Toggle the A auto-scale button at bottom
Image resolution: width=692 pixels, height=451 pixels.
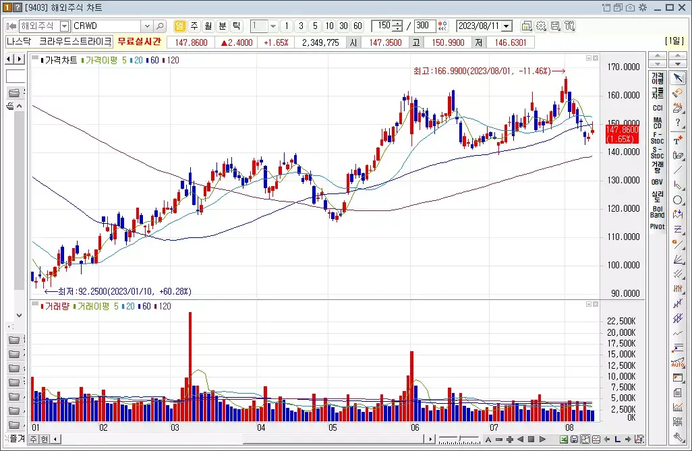[x=488, y=439]
